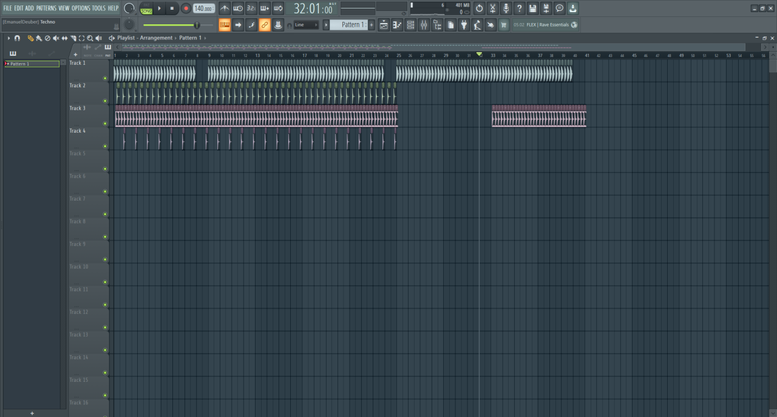Select the Slice tool in Playlist toolbar

click(x=73, y=38)
